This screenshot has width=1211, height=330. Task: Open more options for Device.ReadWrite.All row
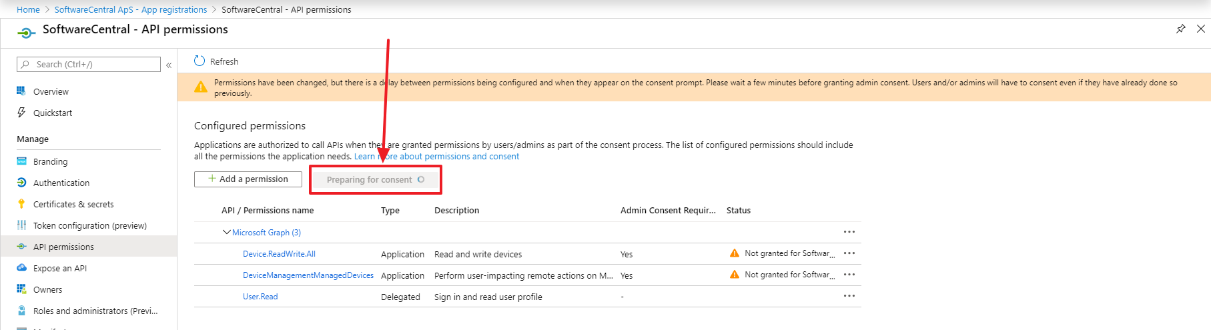coord(849,253)
